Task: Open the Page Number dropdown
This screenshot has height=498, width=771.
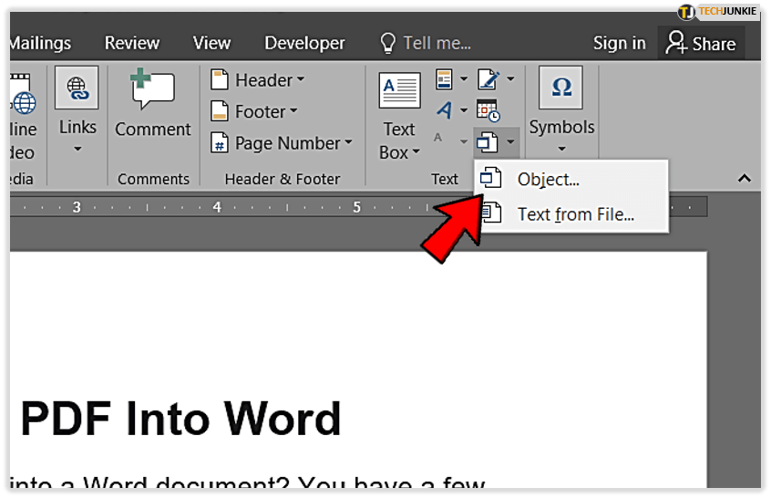Action: (282, 143)
